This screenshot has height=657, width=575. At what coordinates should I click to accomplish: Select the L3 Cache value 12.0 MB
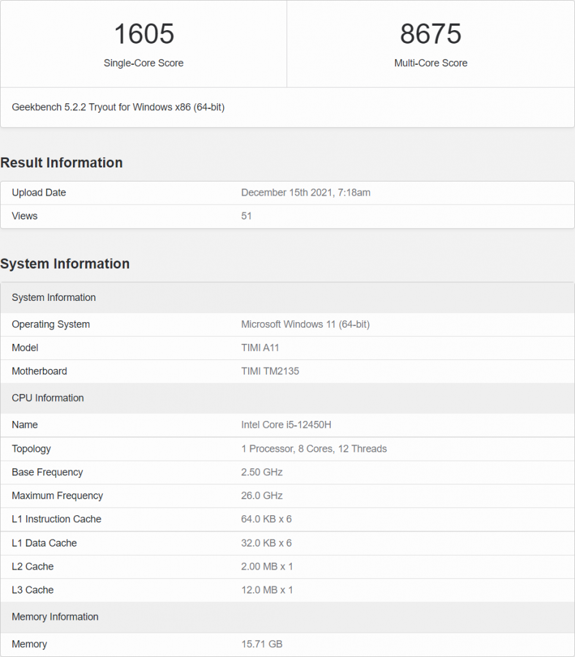(x=267, y=590)
